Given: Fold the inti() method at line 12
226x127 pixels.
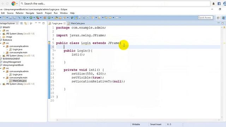Looking at the screenshot, I should pos(55,70).
